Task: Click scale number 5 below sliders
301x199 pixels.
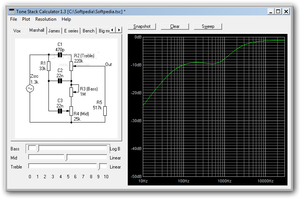Action: pos(68,177)
